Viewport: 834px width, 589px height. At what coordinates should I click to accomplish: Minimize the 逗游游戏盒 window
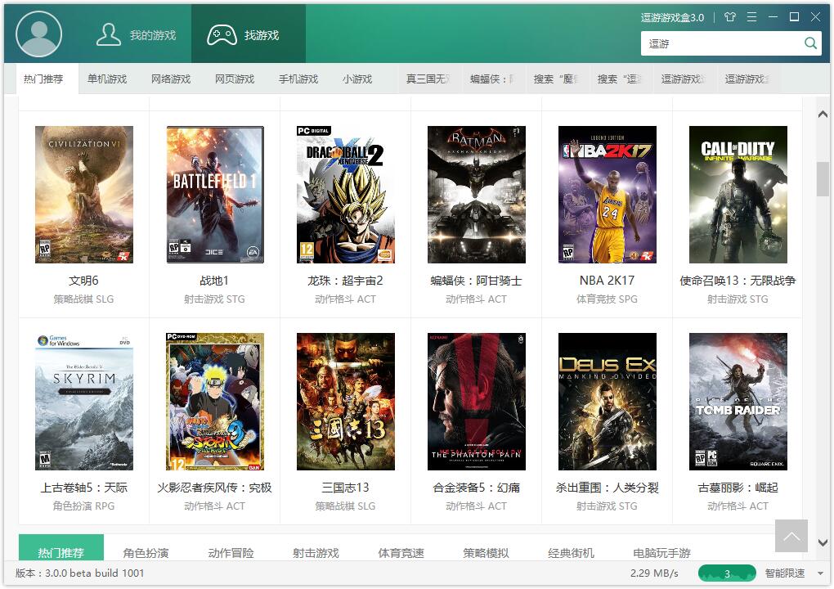(773, 17)
